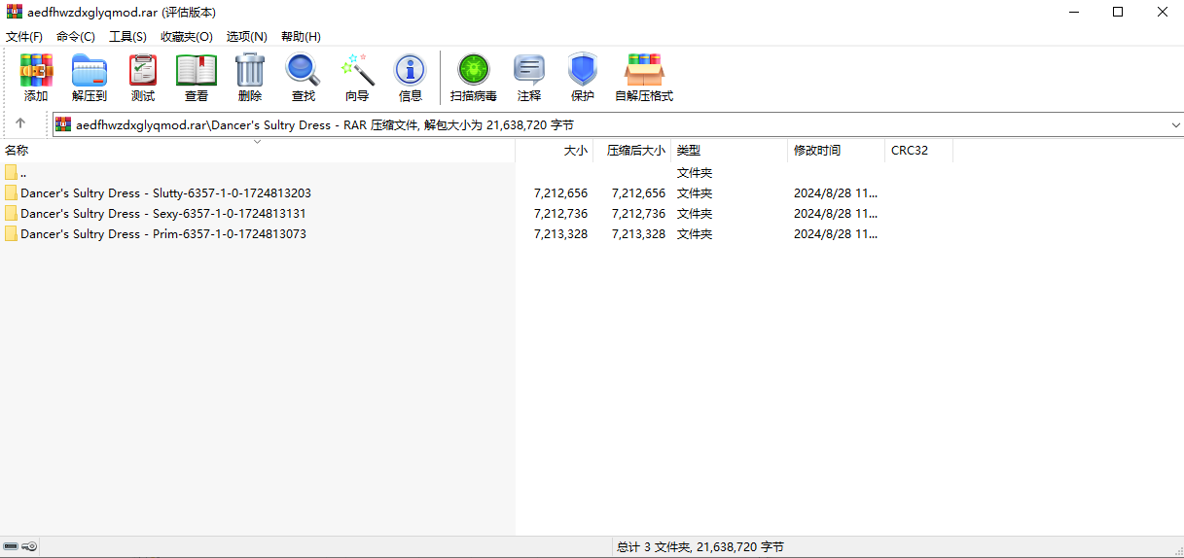Click the 查看 (View) book icon

tap(197, 70)
